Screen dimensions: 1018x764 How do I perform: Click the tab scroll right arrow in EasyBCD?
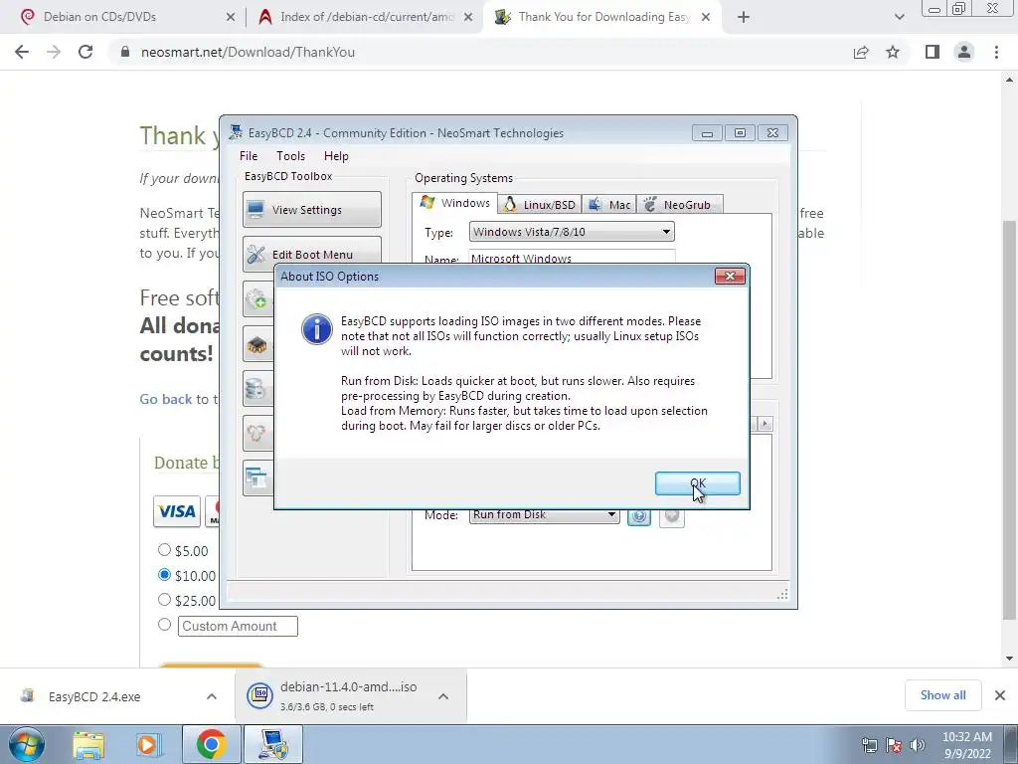coord(764,424)
